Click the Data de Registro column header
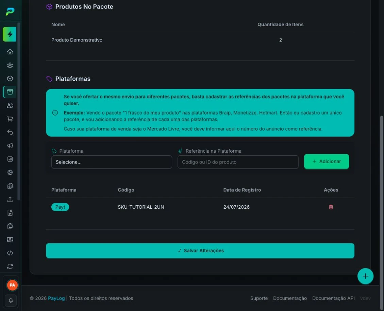This screenshot has width=384, height=311. pyautogui.click(x=242, y=190)
